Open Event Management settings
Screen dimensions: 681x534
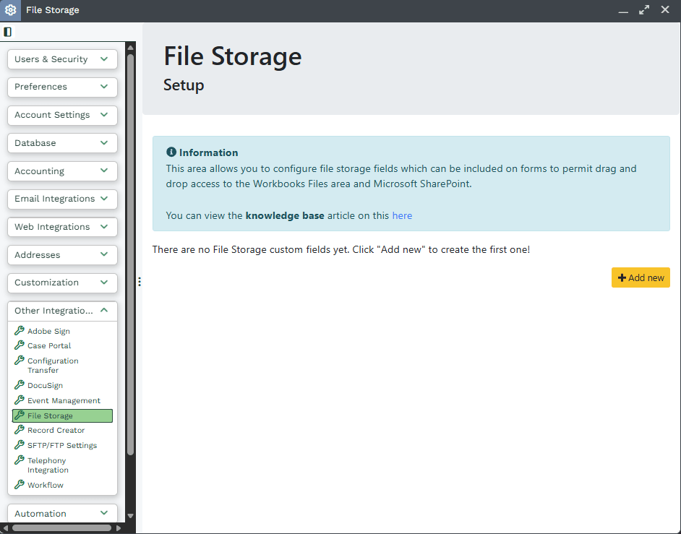pos(64,400)
